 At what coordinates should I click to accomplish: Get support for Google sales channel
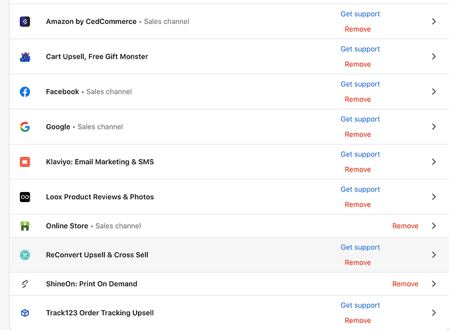pyautogui.click(x=360, y=119)
